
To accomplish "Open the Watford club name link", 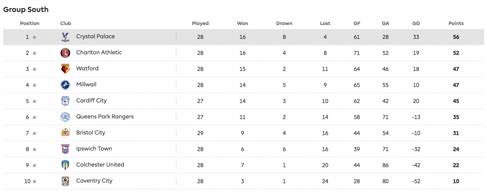I will tap(87, 68).
